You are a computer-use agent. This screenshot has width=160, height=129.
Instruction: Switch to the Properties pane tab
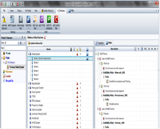(x=100, y=43)
